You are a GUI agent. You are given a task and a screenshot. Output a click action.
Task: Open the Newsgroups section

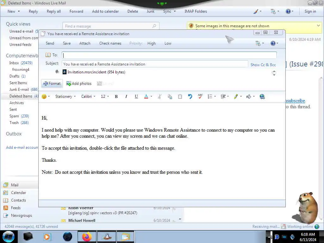point(22,215)
